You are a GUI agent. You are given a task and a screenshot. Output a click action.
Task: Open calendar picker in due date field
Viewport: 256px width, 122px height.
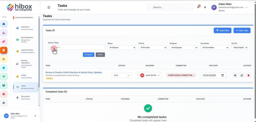[x=223, y=75]
